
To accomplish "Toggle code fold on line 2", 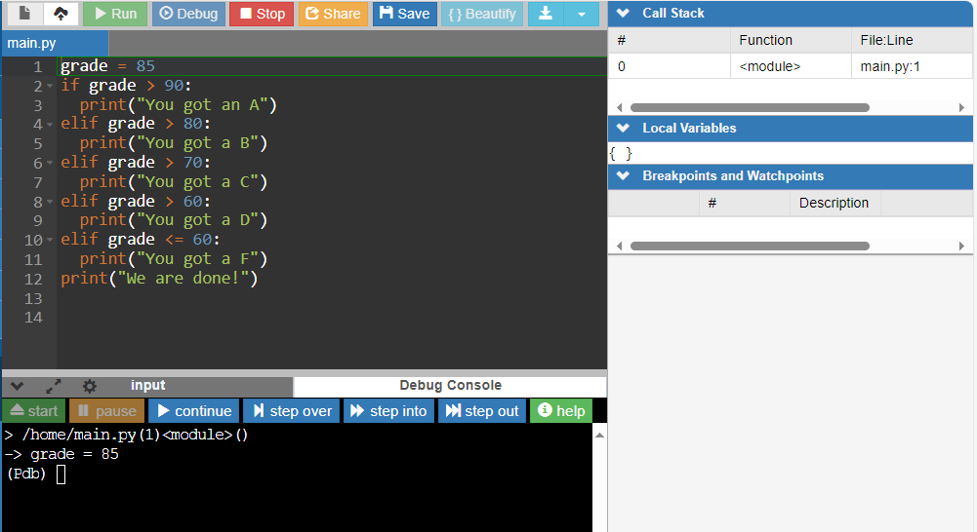I will pos(49,86).
